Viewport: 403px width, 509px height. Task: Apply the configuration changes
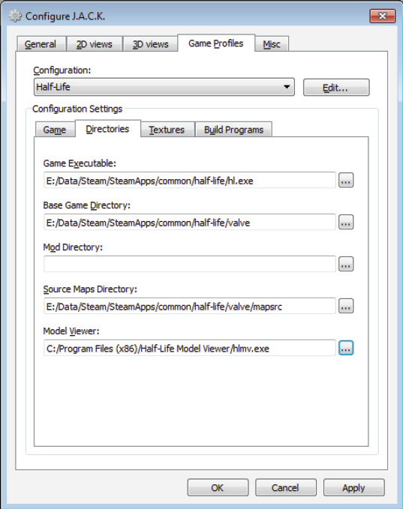(x=353, y=487)
